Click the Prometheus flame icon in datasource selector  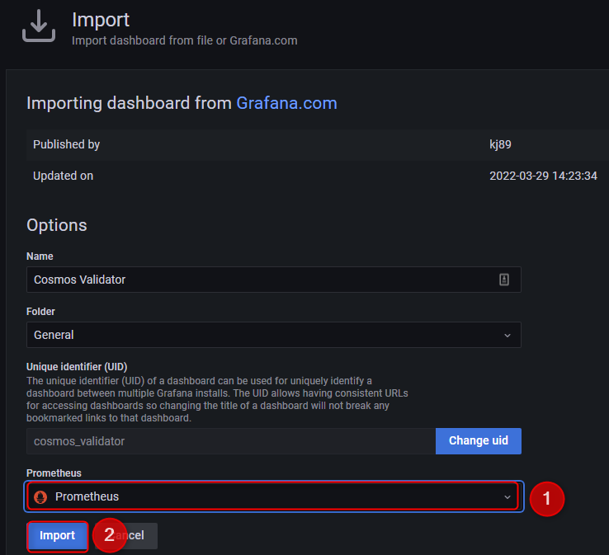40,496
